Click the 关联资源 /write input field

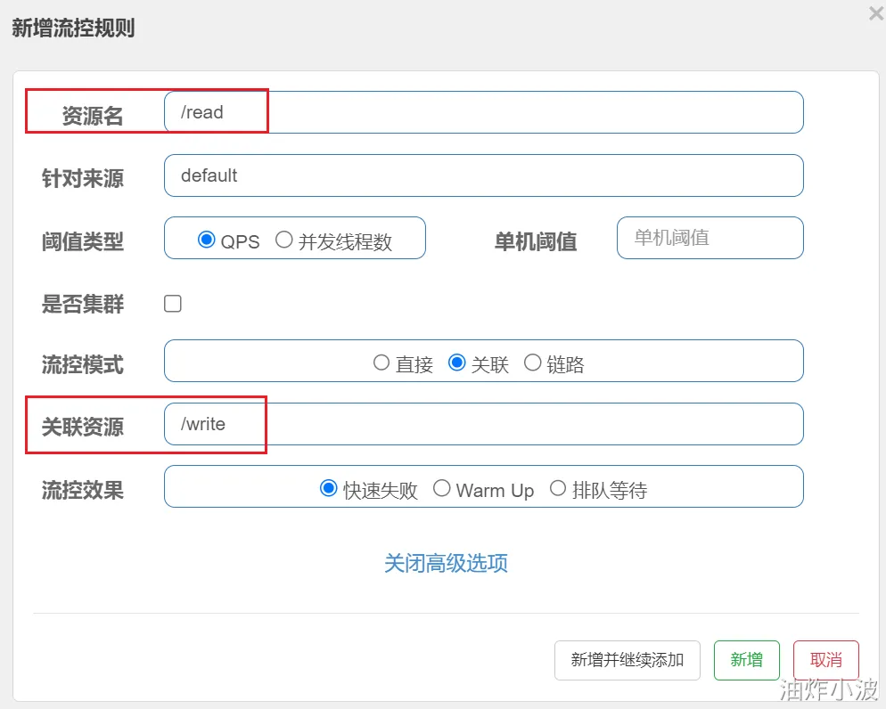tap(483, 424)
